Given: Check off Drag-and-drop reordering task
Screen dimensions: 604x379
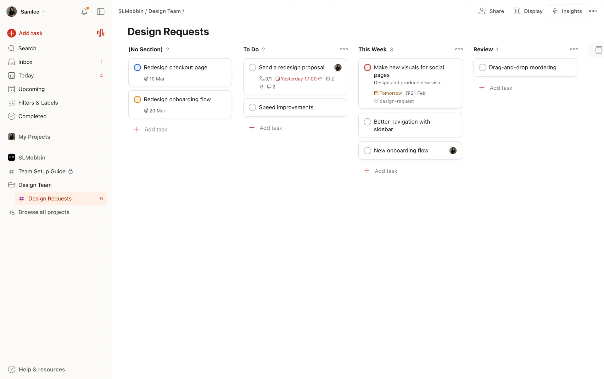Looking at the screenshot, I should 482,67.
